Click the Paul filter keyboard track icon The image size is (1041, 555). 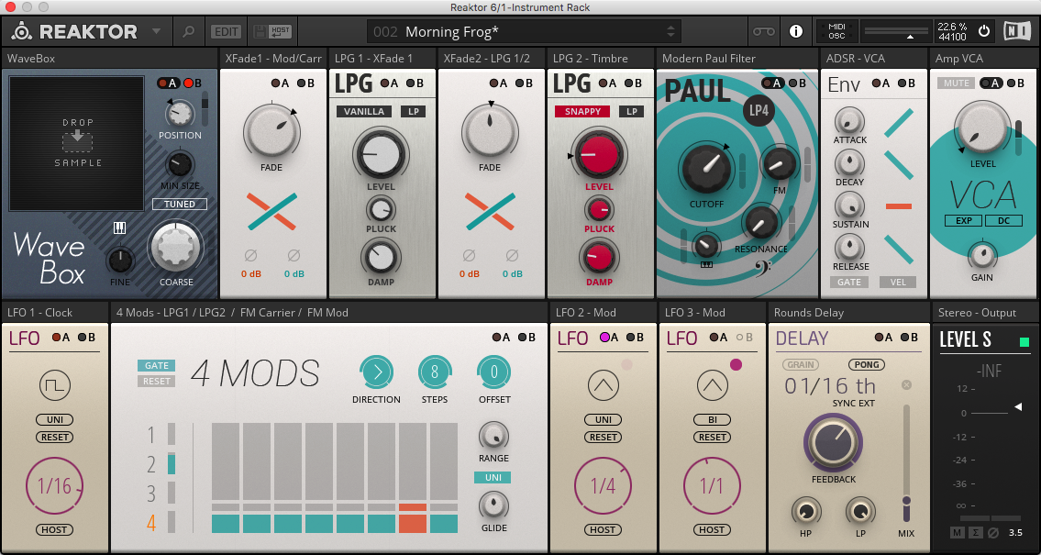click(706, 265)
